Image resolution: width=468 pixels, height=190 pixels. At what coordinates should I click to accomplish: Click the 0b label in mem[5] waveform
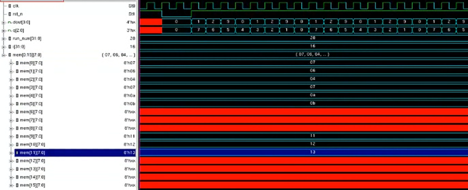click(313, 103)
